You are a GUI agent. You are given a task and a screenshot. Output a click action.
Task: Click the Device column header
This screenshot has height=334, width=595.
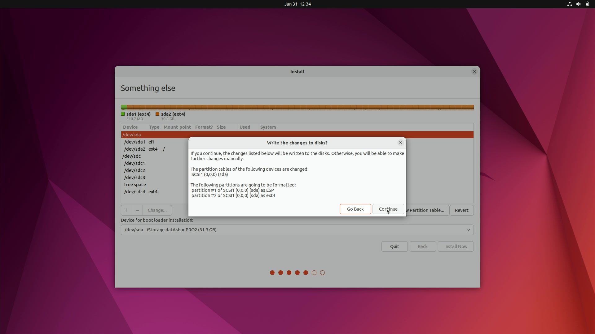134,127
